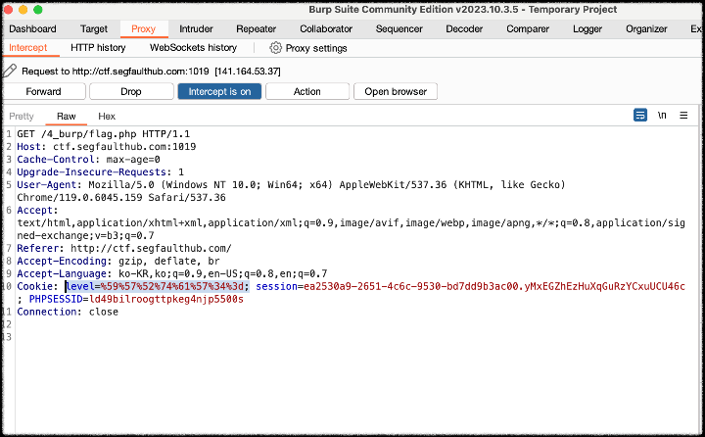Click the Referer header line
The height and width of the screenshot is (437, 705).
(124, 249)
